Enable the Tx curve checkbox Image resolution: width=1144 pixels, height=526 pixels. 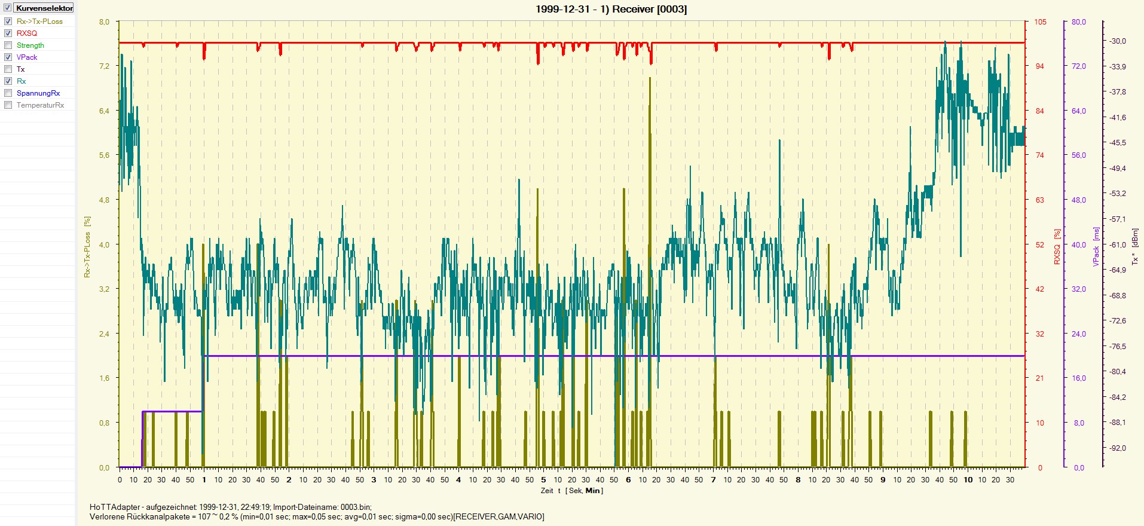pyautogui.click(x=8, y=69)
